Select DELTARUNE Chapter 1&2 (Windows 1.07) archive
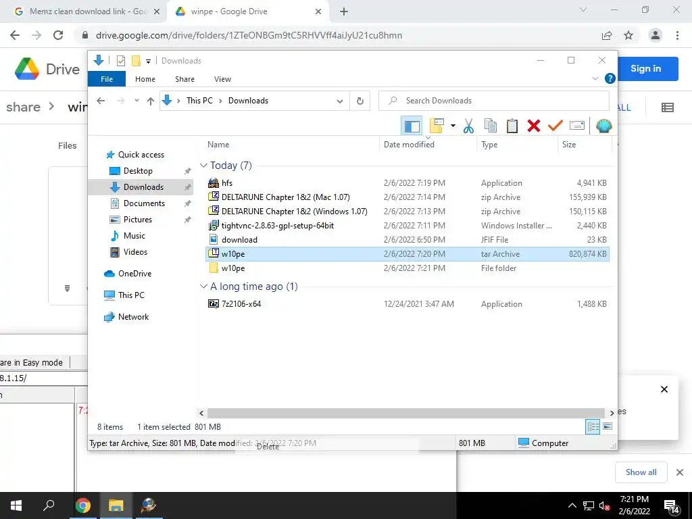This screenshot has width=692, height=519. [x=407, y=211]
